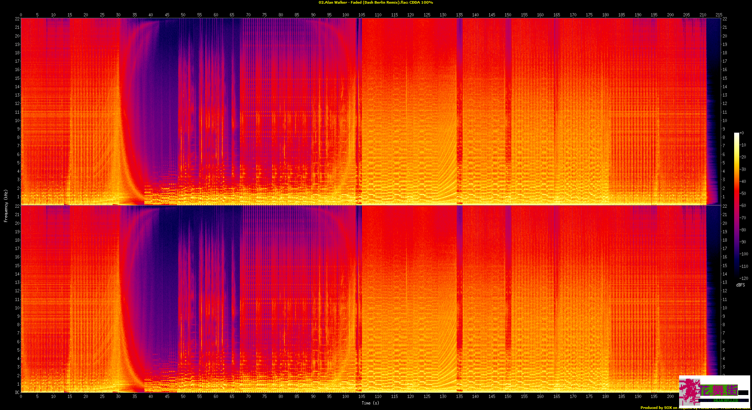Click the '125' tick on bottom time axis

(x=427, y=396)
